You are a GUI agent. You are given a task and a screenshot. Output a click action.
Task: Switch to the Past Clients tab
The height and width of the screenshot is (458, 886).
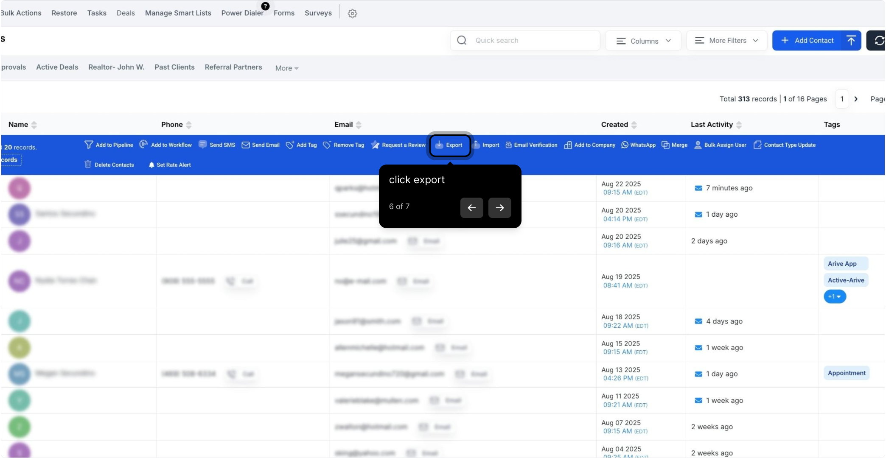pyautogui.click(x=174, y=67)
